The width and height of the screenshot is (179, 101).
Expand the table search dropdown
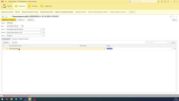click(168, 42)
